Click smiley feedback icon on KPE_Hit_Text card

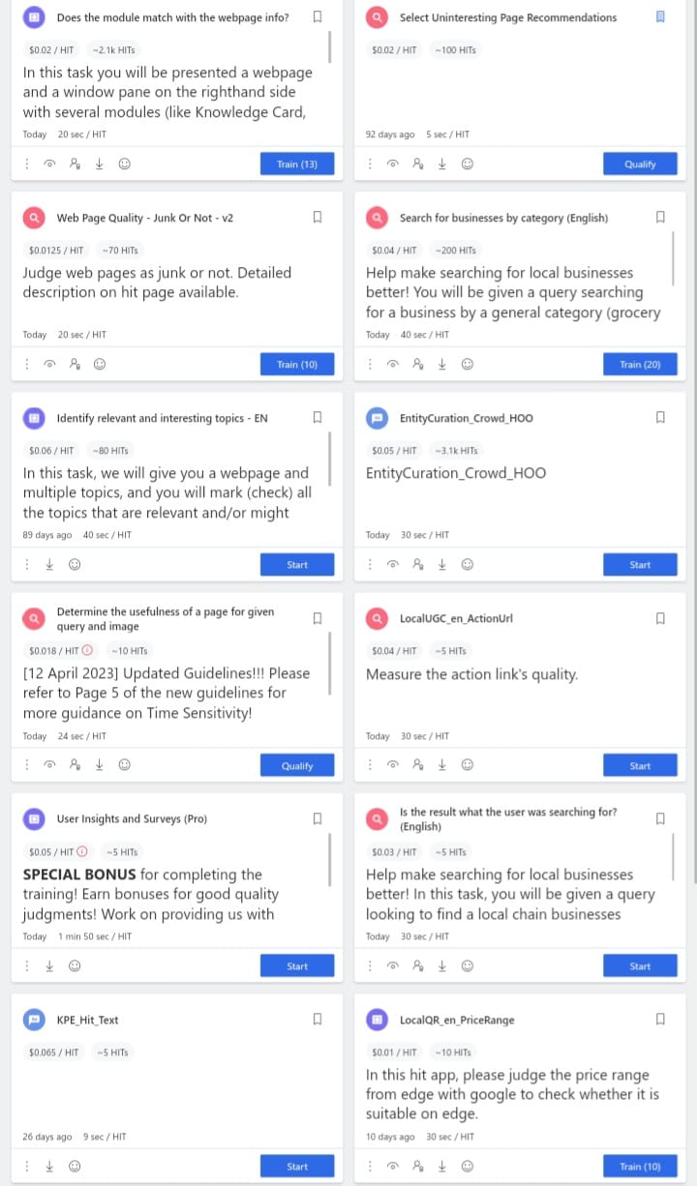coord(75,1167)
